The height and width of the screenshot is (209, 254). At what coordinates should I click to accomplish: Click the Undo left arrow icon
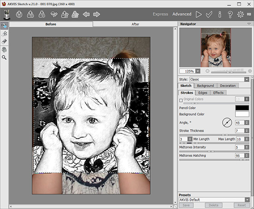click(86, 15)
